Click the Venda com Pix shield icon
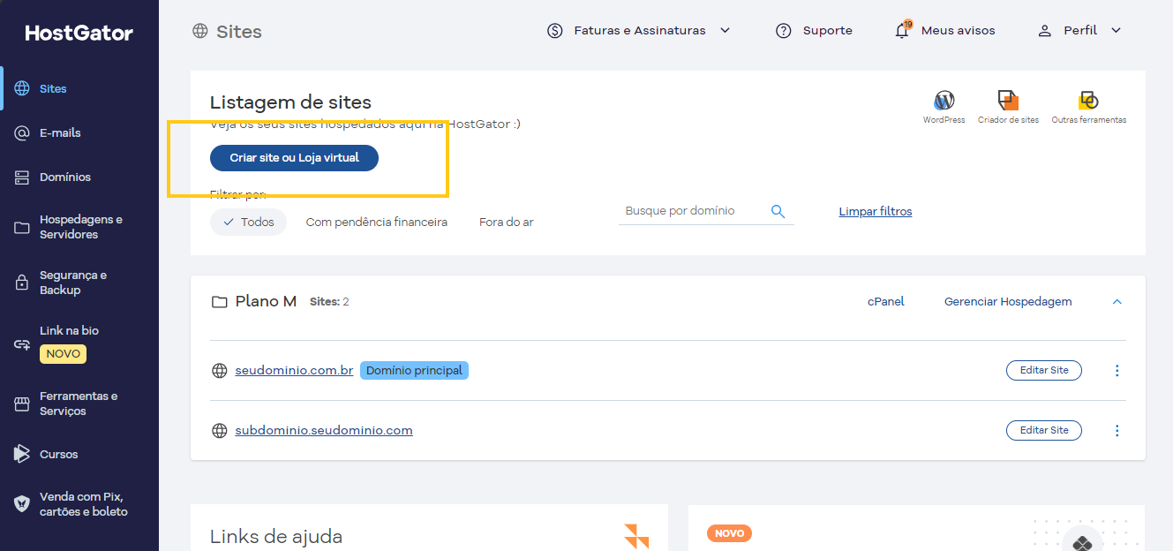 [22, 504]
